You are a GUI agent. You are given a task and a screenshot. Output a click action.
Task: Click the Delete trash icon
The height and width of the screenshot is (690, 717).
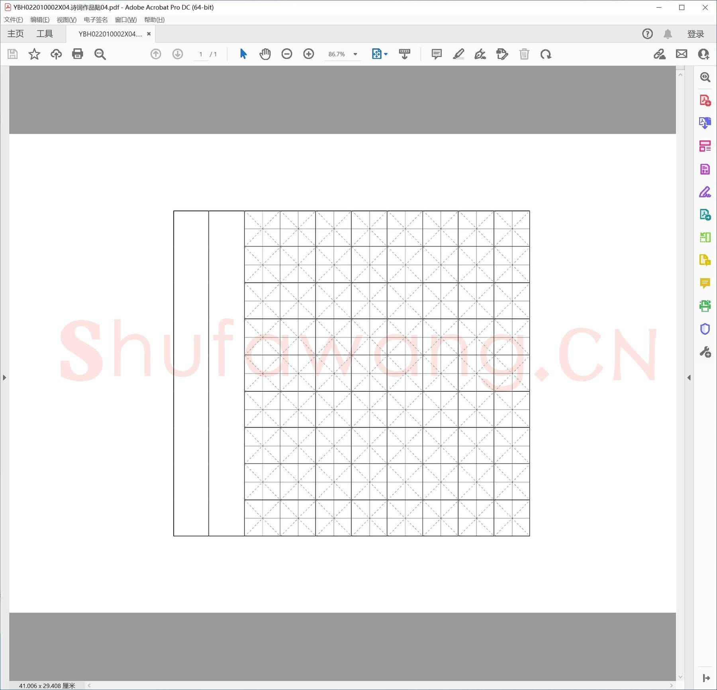coord(524,54)
